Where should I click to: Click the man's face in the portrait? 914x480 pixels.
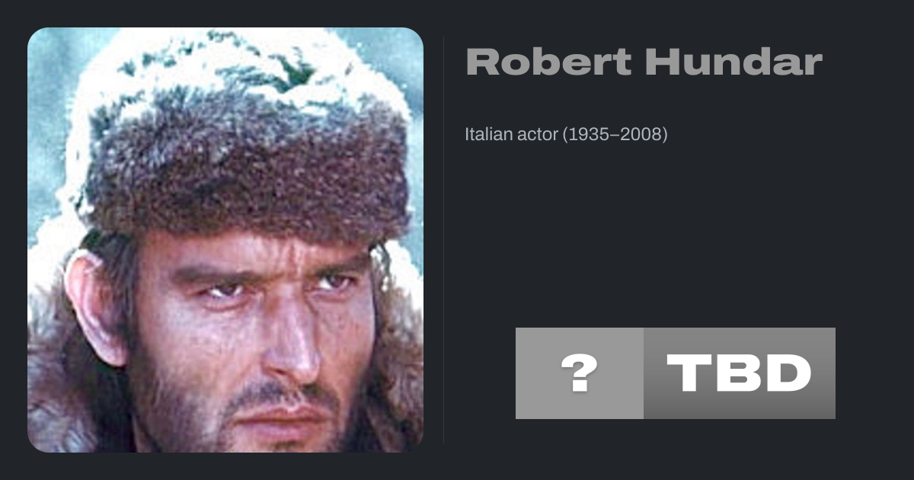pyautogui.click(x=259, y=335)
